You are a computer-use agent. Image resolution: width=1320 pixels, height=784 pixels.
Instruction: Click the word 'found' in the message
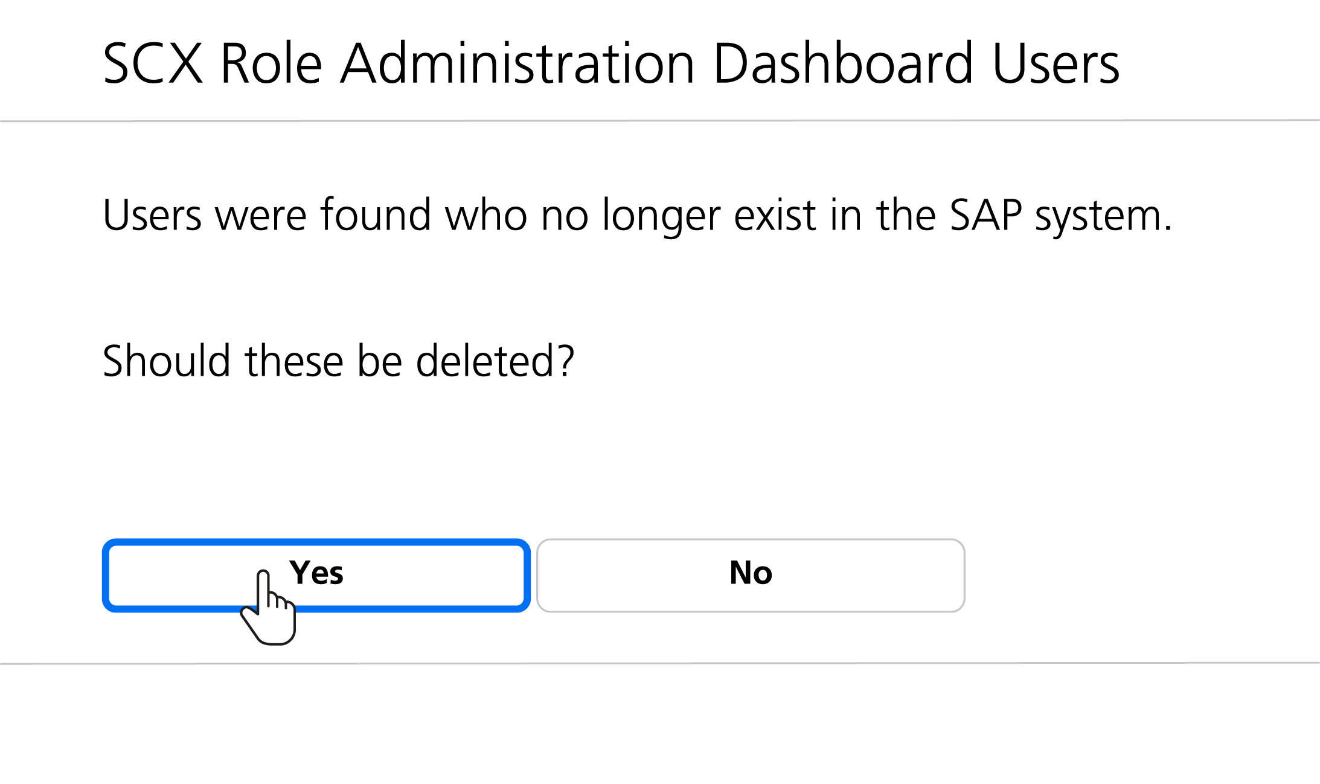point(376,216)
